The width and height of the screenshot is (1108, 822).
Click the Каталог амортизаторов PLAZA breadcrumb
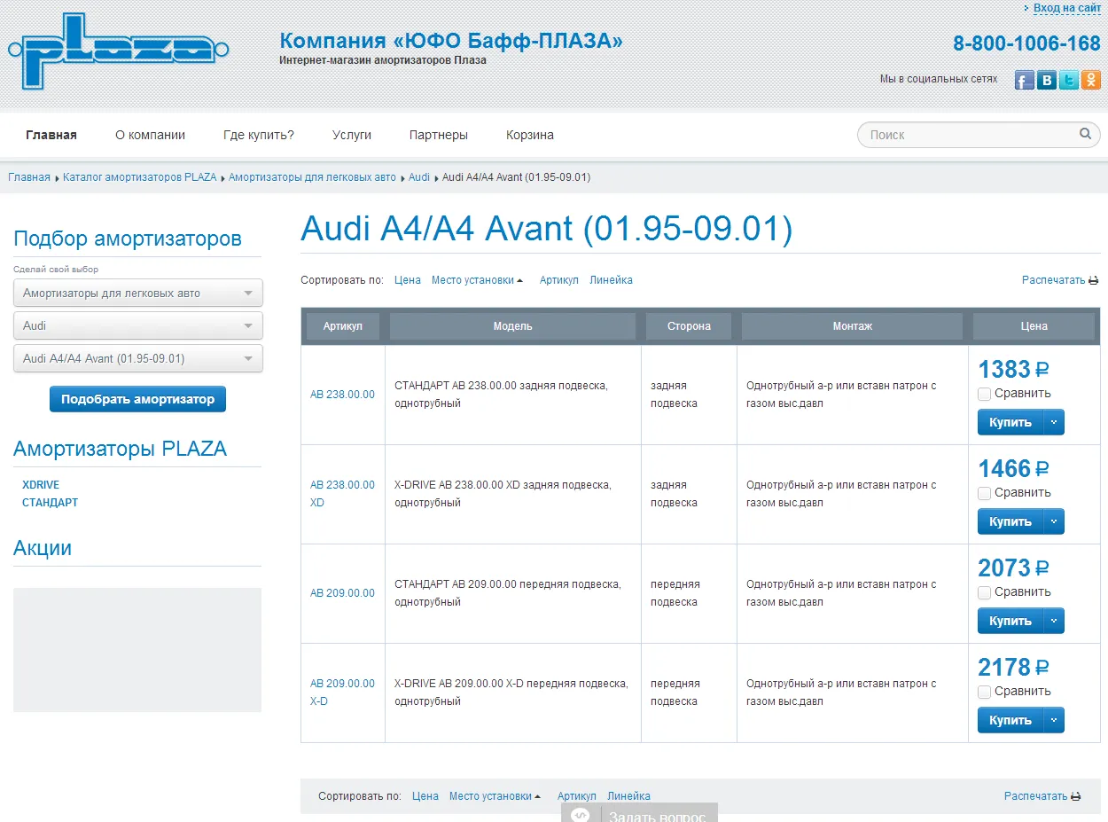click(x=140, y=177)
